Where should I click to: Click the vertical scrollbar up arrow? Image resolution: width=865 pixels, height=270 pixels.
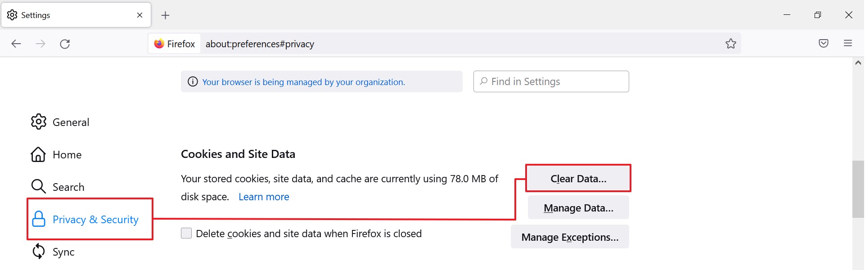[858, 63]
